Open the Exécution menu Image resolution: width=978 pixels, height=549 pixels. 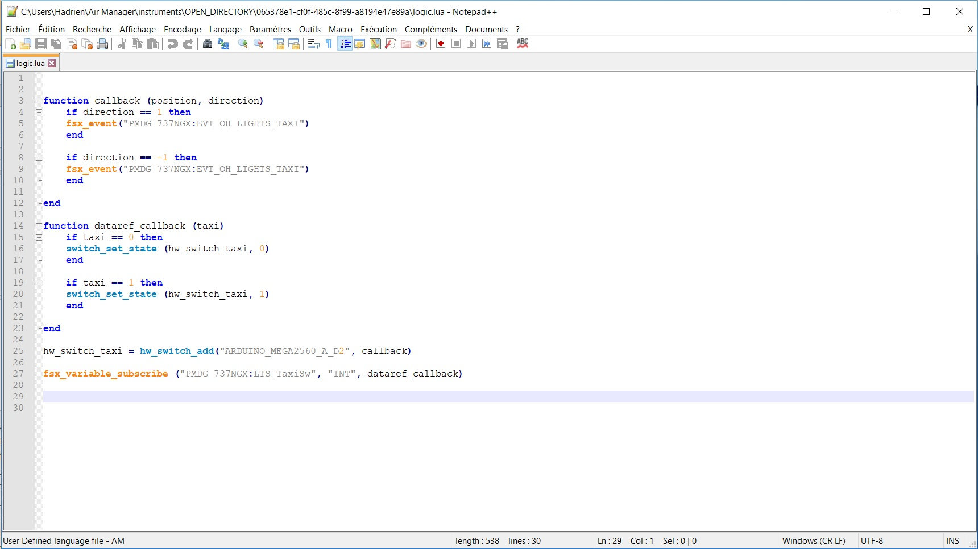379,30
